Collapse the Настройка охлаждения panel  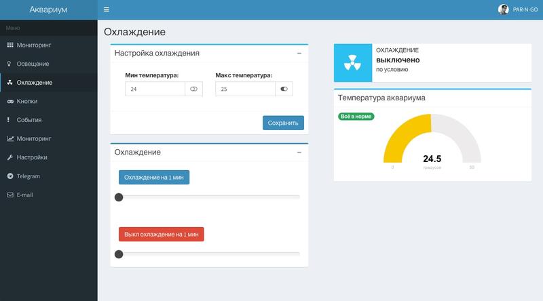tap(299, 53)
